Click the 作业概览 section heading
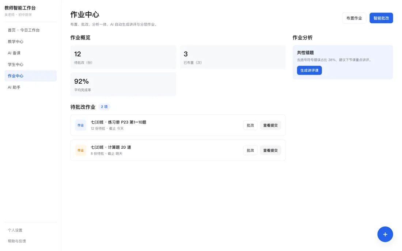The width and height of the screenshot is (402, 251). point(80,38)
